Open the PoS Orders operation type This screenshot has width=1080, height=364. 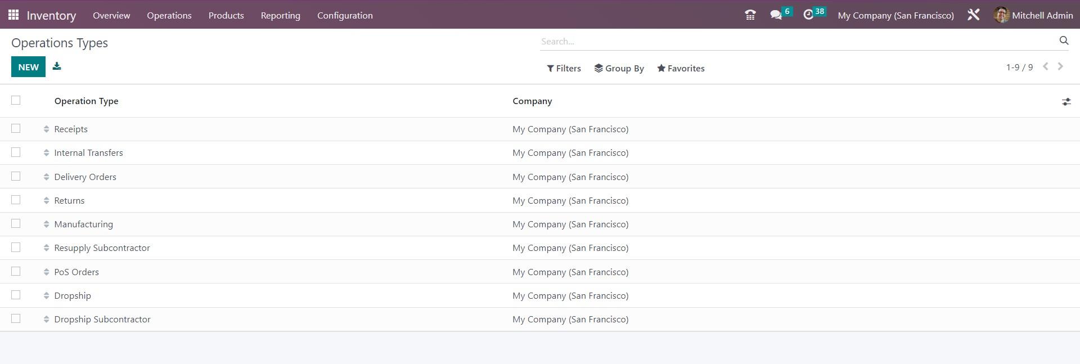[x=76, y=272]
